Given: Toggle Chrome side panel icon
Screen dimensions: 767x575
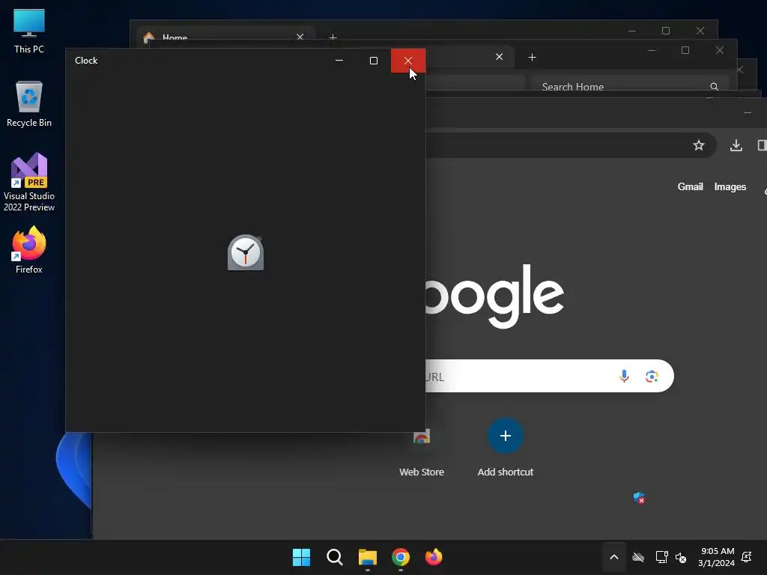Looking at the screenshot, I should pos(762,145).
